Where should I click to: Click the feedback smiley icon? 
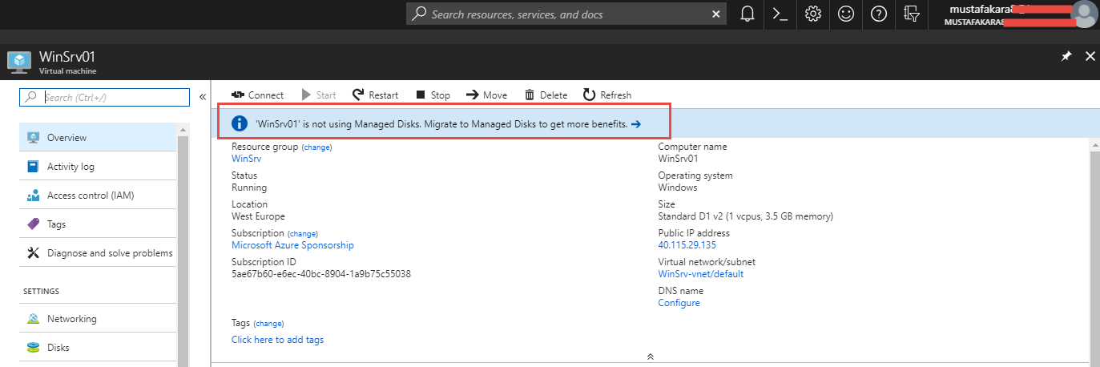tap(846, 14)
